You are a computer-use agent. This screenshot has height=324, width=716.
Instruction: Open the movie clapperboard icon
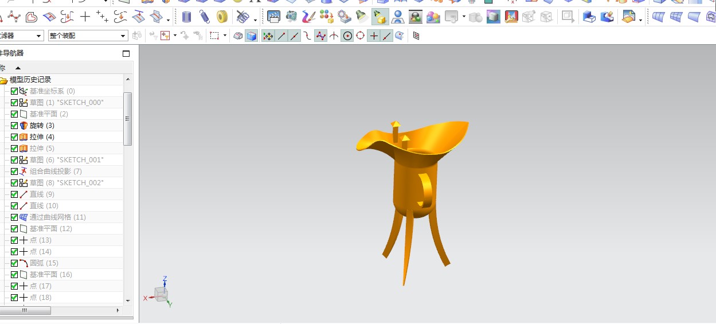pyautogui.click(x=273, y=17)
